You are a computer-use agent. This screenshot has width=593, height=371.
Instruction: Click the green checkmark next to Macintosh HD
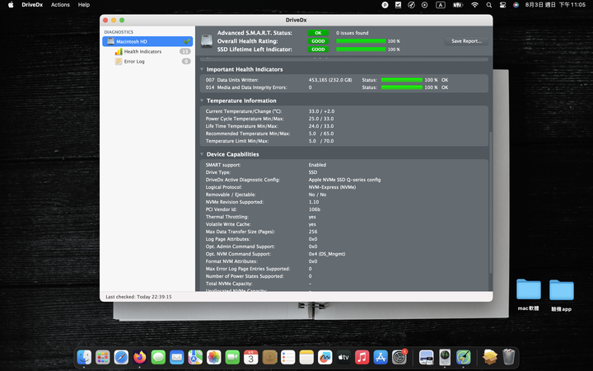click(186, 41)
